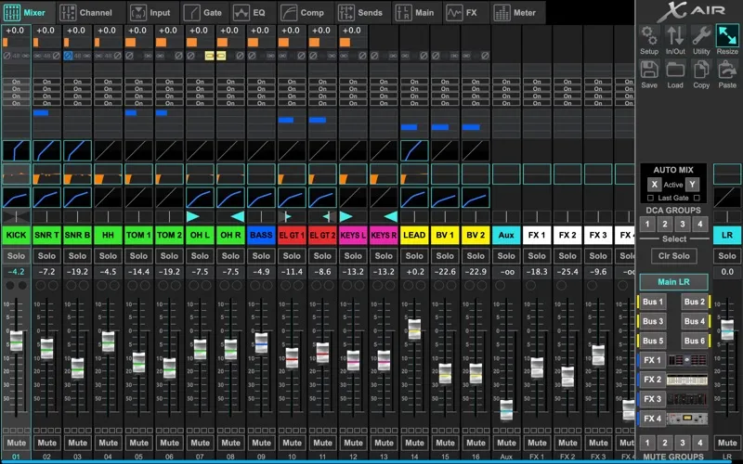Switch to the Input tab

(x=150, y=13)
